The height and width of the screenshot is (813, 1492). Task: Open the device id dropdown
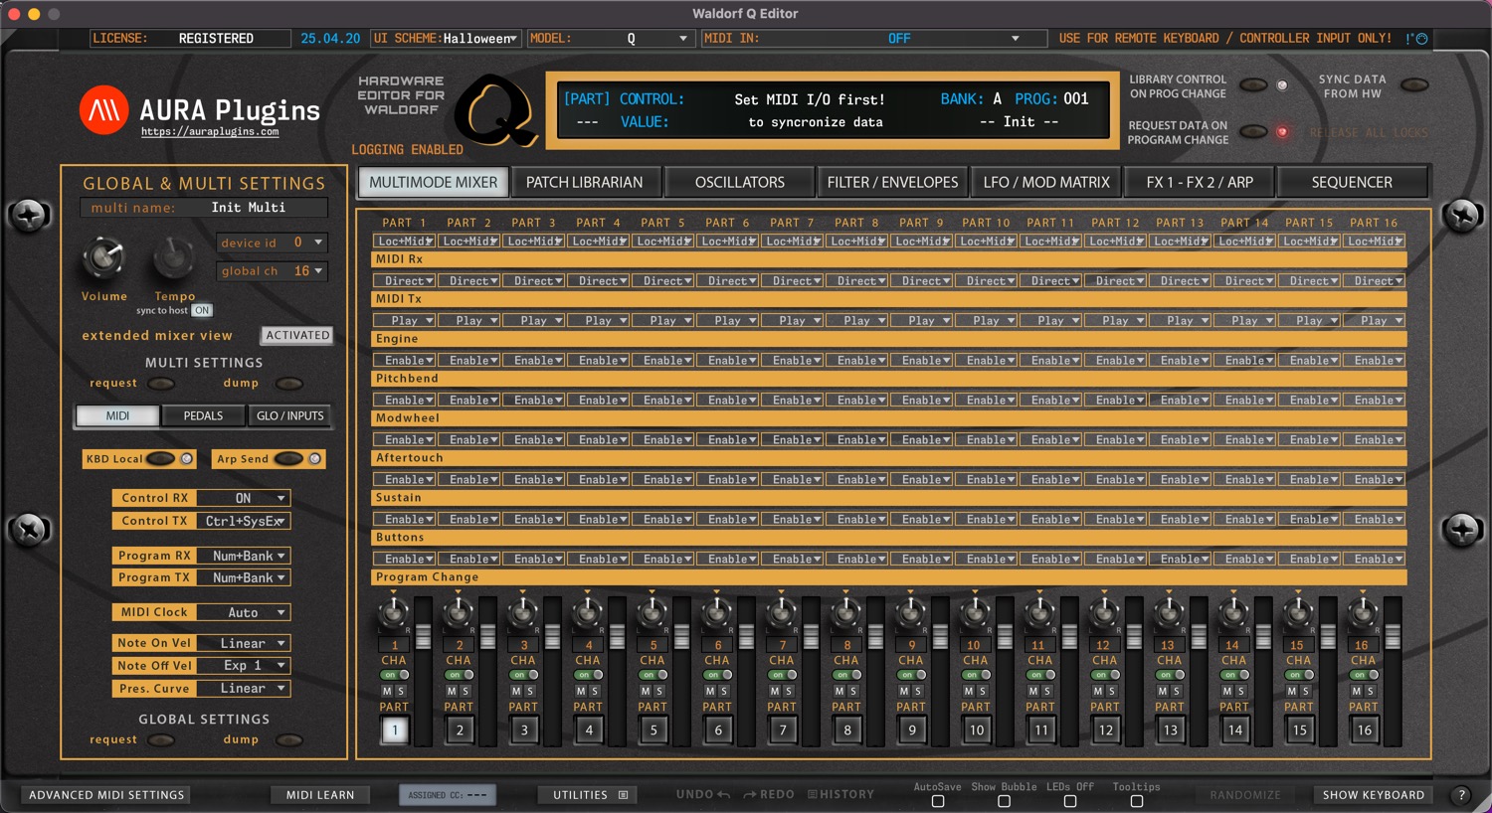tap(272, 243)
